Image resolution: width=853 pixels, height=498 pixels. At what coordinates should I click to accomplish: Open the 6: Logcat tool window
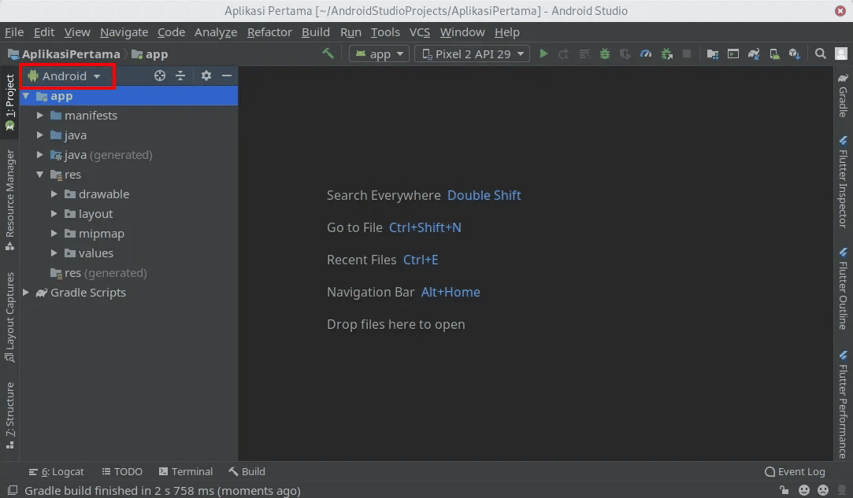pos(57,471)
